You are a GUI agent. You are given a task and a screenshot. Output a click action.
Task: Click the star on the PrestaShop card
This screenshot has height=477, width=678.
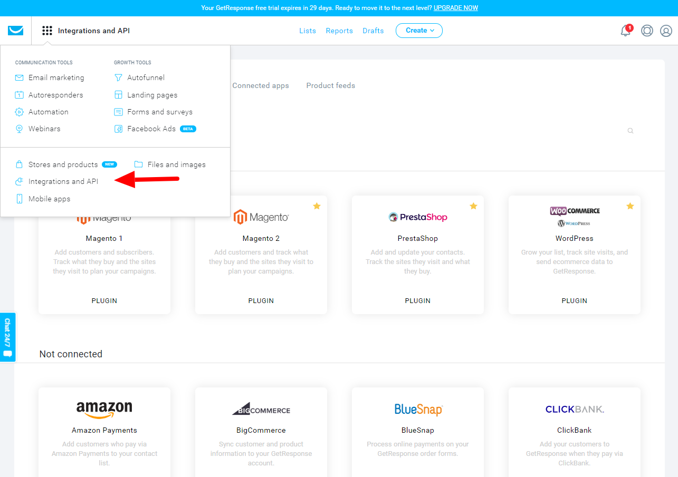point(473,206)
